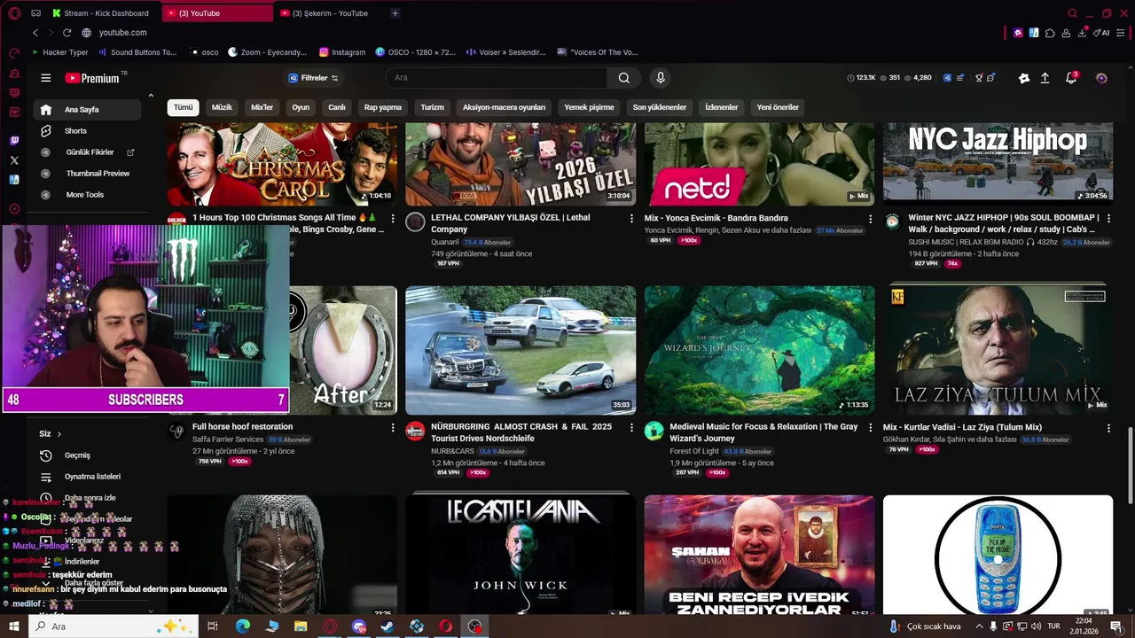
Task: Open a new browser tab
Action: click(x=395, y=13)
